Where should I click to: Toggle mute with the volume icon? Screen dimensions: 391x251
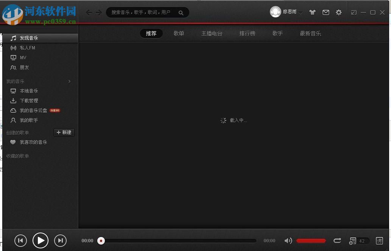click(x=288, y=240)
